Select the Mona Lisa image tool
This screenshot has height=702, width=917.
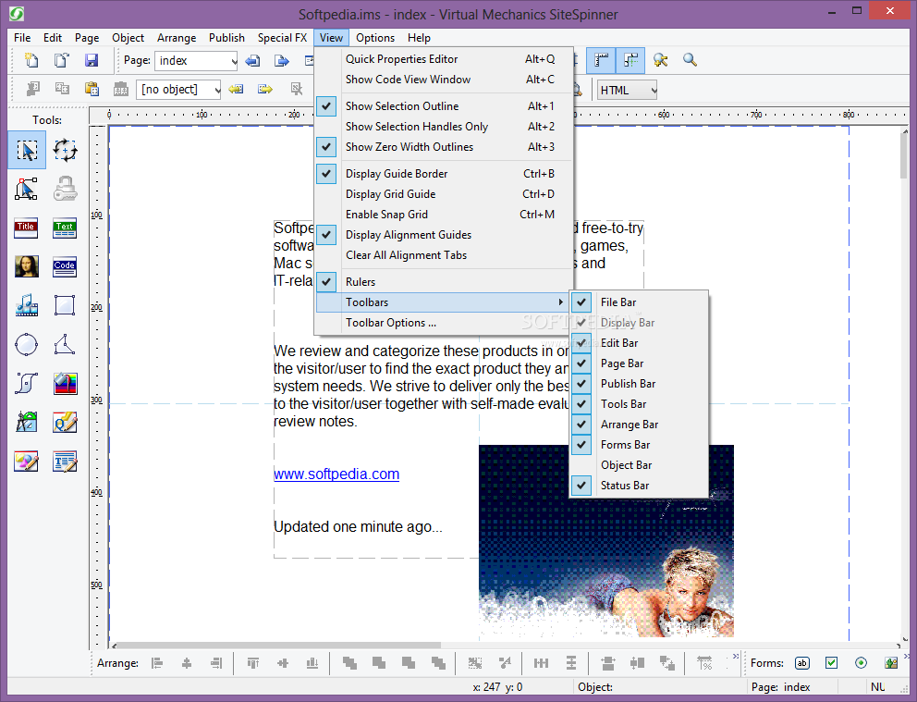[x=27, y=266]
